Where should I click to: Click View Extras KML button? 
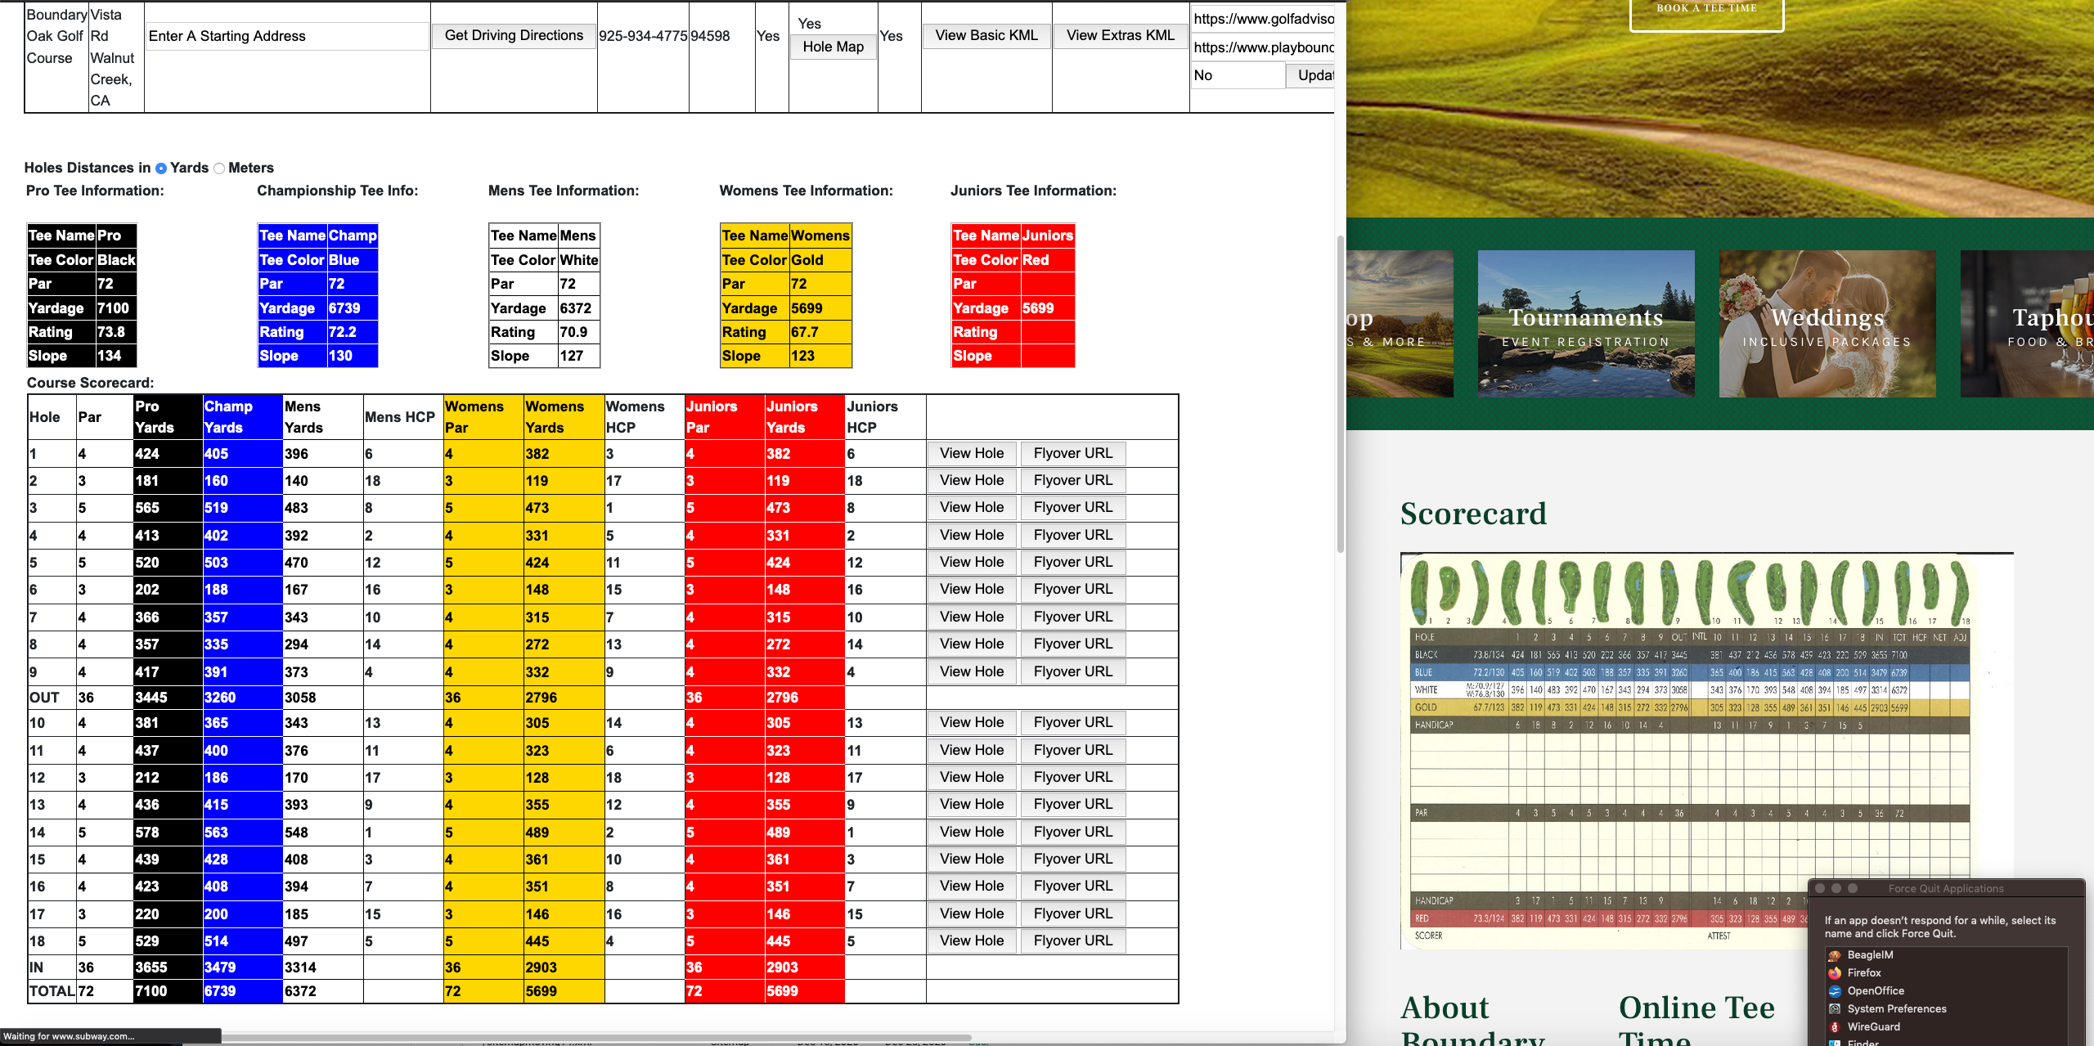pos(1121,35)
